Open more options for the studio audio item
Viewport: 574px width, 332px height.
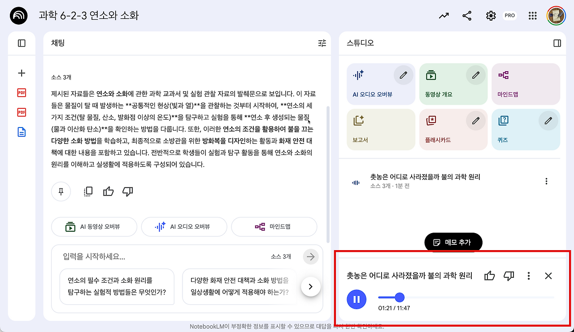pos(546,181)
